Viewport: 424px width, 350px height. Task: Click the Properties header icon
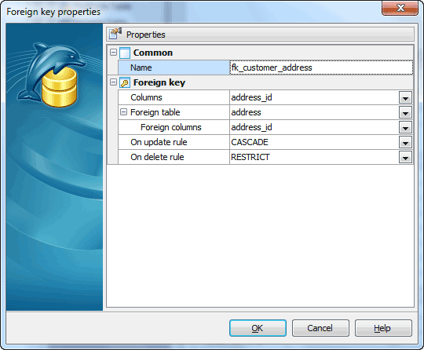click(x=115, y=34)
